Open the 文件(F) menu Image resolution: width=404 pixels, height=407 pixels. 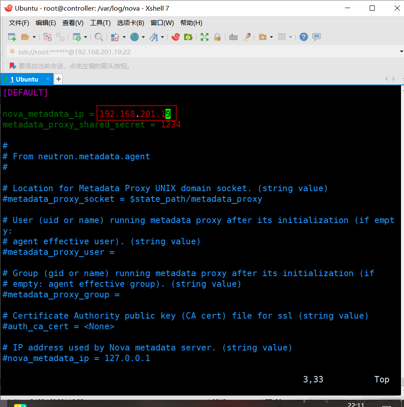click(19, 23)
